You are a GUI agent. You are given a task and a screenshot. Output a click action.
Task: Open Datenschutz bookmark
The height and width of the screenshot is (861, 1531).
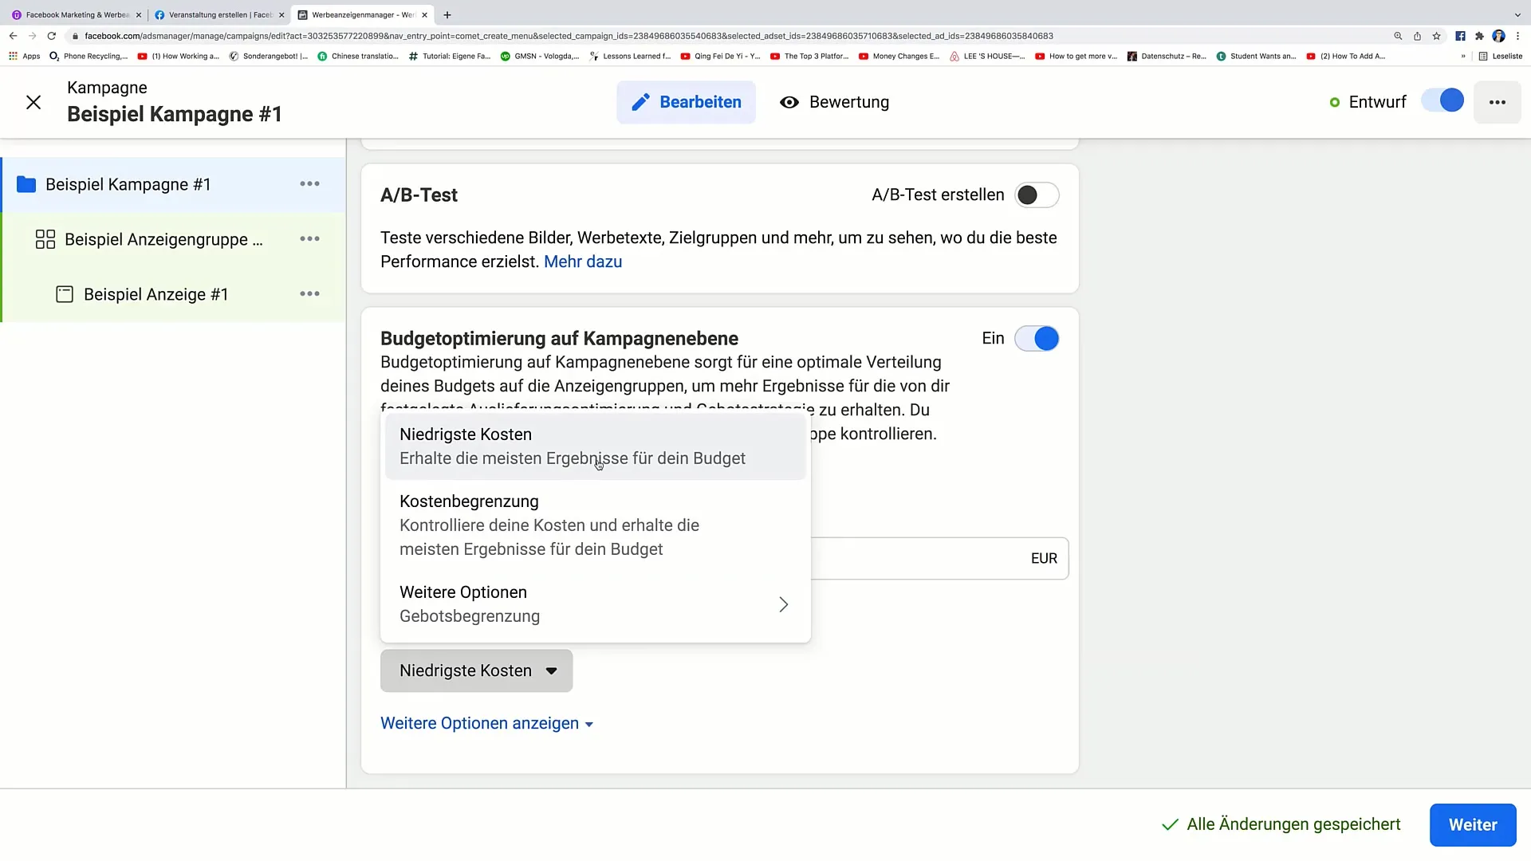pos(1167,56)
